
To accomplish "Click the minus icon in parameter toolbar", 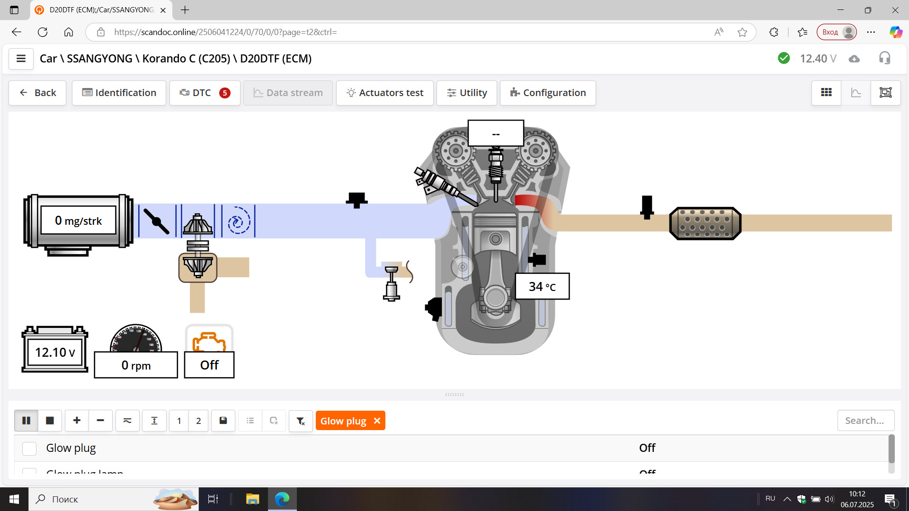I will (x=100, y=421).
